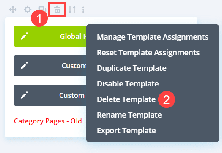Click the green Global Header button
Viewport: 222px width, 153px height.
(x=50, y=36)
